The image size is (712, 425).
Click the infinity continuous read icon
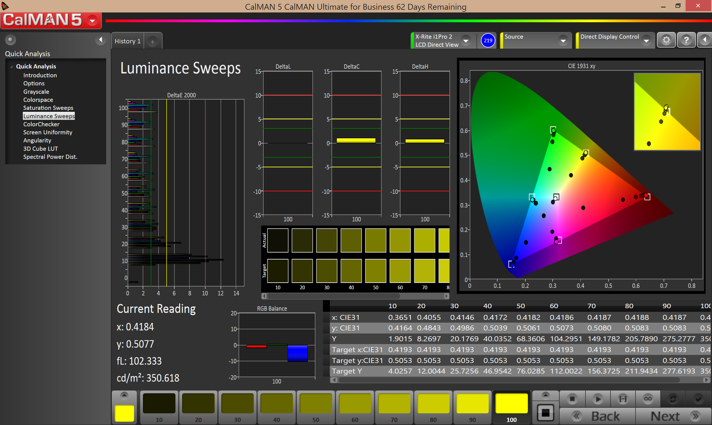[x=648, y=399]
